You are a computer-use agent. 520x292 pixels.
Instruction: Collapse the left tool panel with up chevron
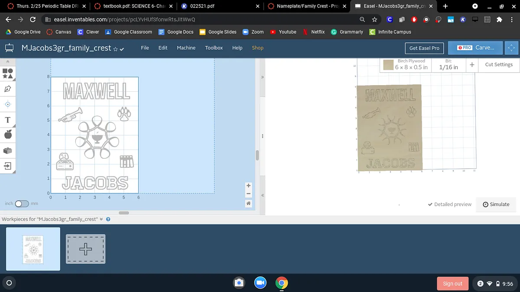coord(7,62)
